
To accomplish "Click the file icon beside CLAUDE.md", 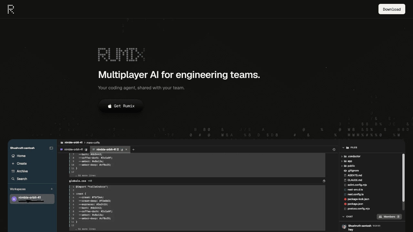I will pyautogui.click(x=345, y=180).
